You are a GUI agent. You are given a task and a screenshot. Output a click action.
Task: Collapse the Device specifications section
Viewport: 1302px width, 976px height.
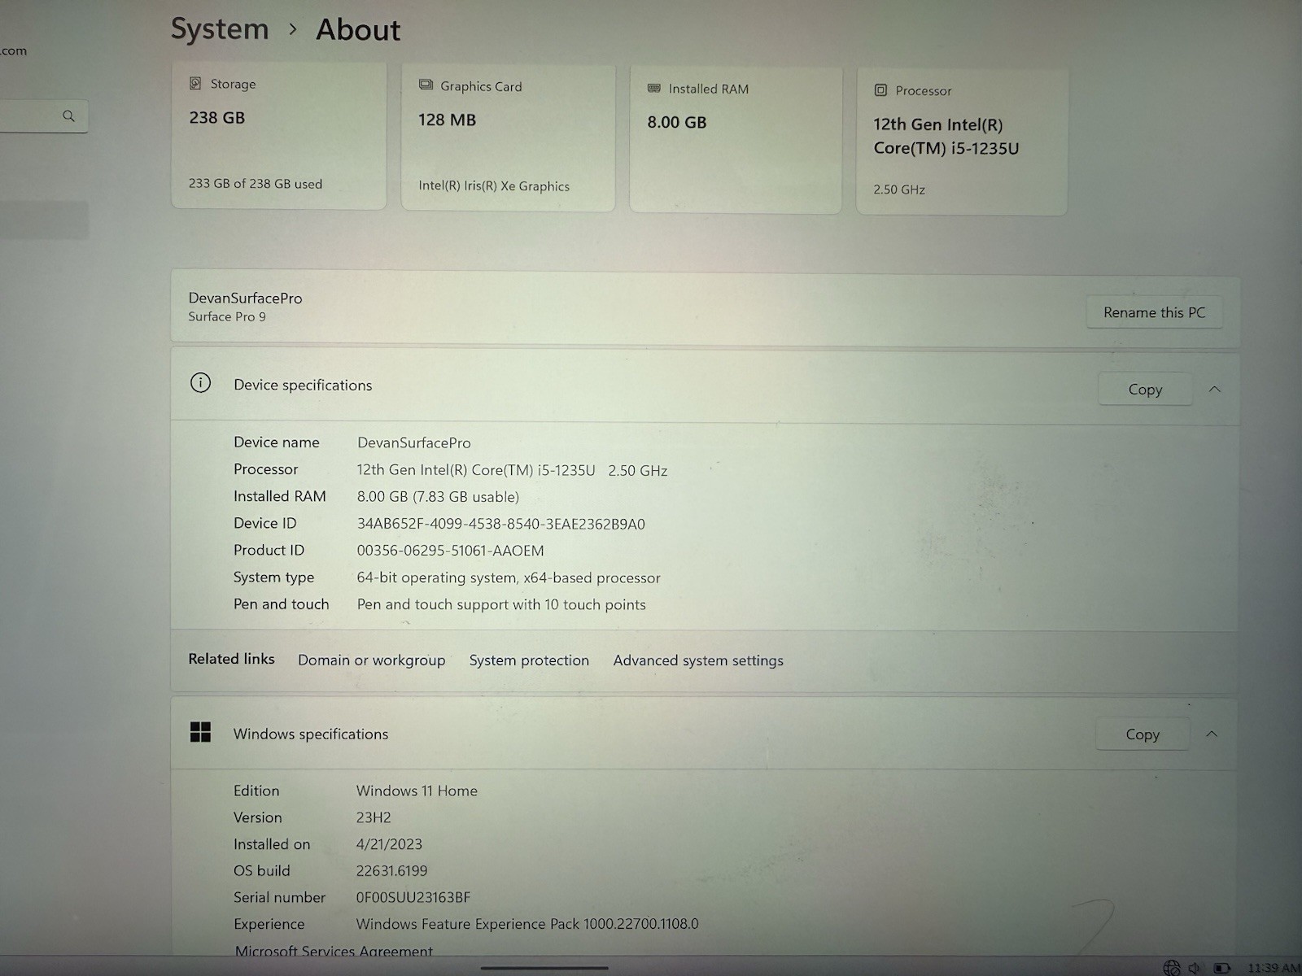[1215, 389]
